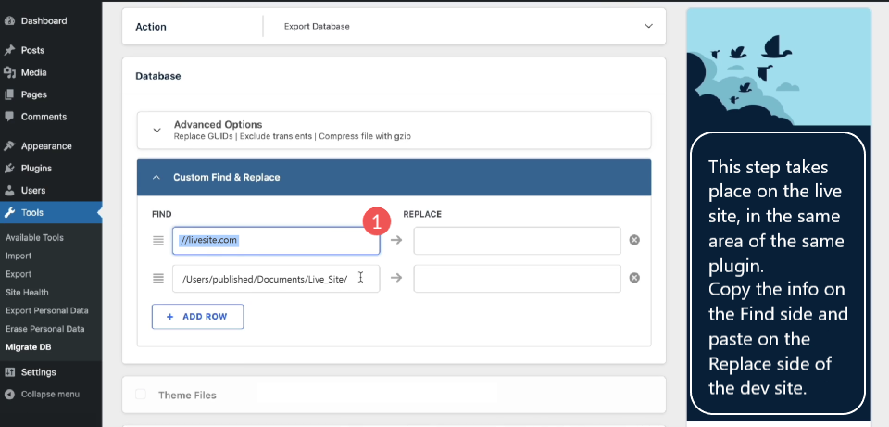Click the birds illustration banner
The width and height of the screenshot is (889, 427).
(x=779, y=67)
